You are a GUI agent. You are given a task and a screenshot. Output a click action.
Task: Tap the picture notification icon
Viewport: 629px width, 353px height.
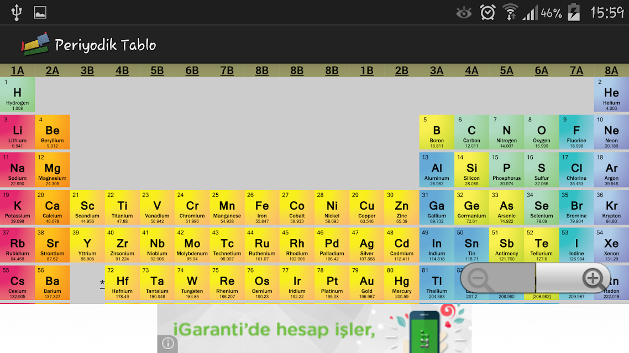point(40,12)
